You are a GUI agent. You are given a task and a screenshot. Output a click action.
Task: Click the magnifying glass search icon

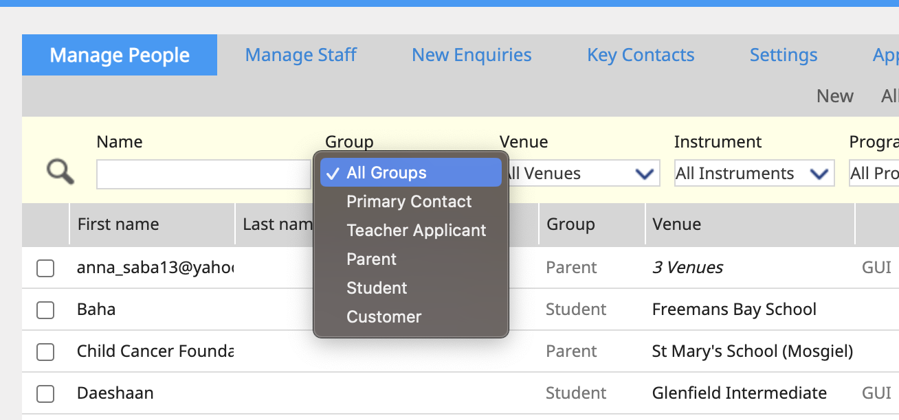coord(60,172)
